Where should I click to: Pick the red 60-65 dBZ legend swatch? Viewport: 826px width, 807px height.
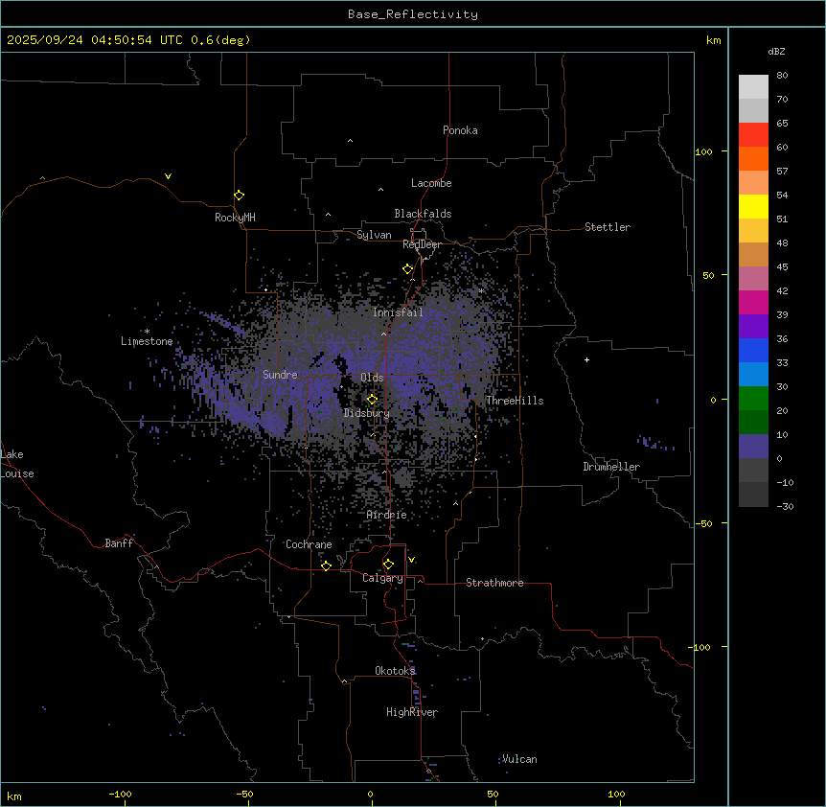click(x=753, y=134)
